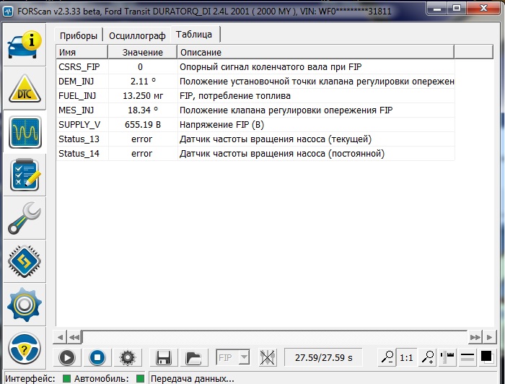Click the 13.250 мг fuel value
The image size is (505, 384).
click(143, 96)
